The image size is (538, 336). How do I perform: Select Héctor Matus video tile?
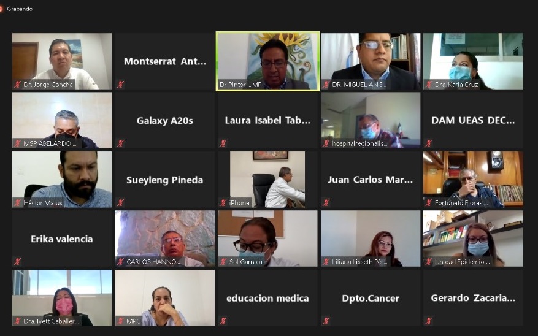(62, 180)
